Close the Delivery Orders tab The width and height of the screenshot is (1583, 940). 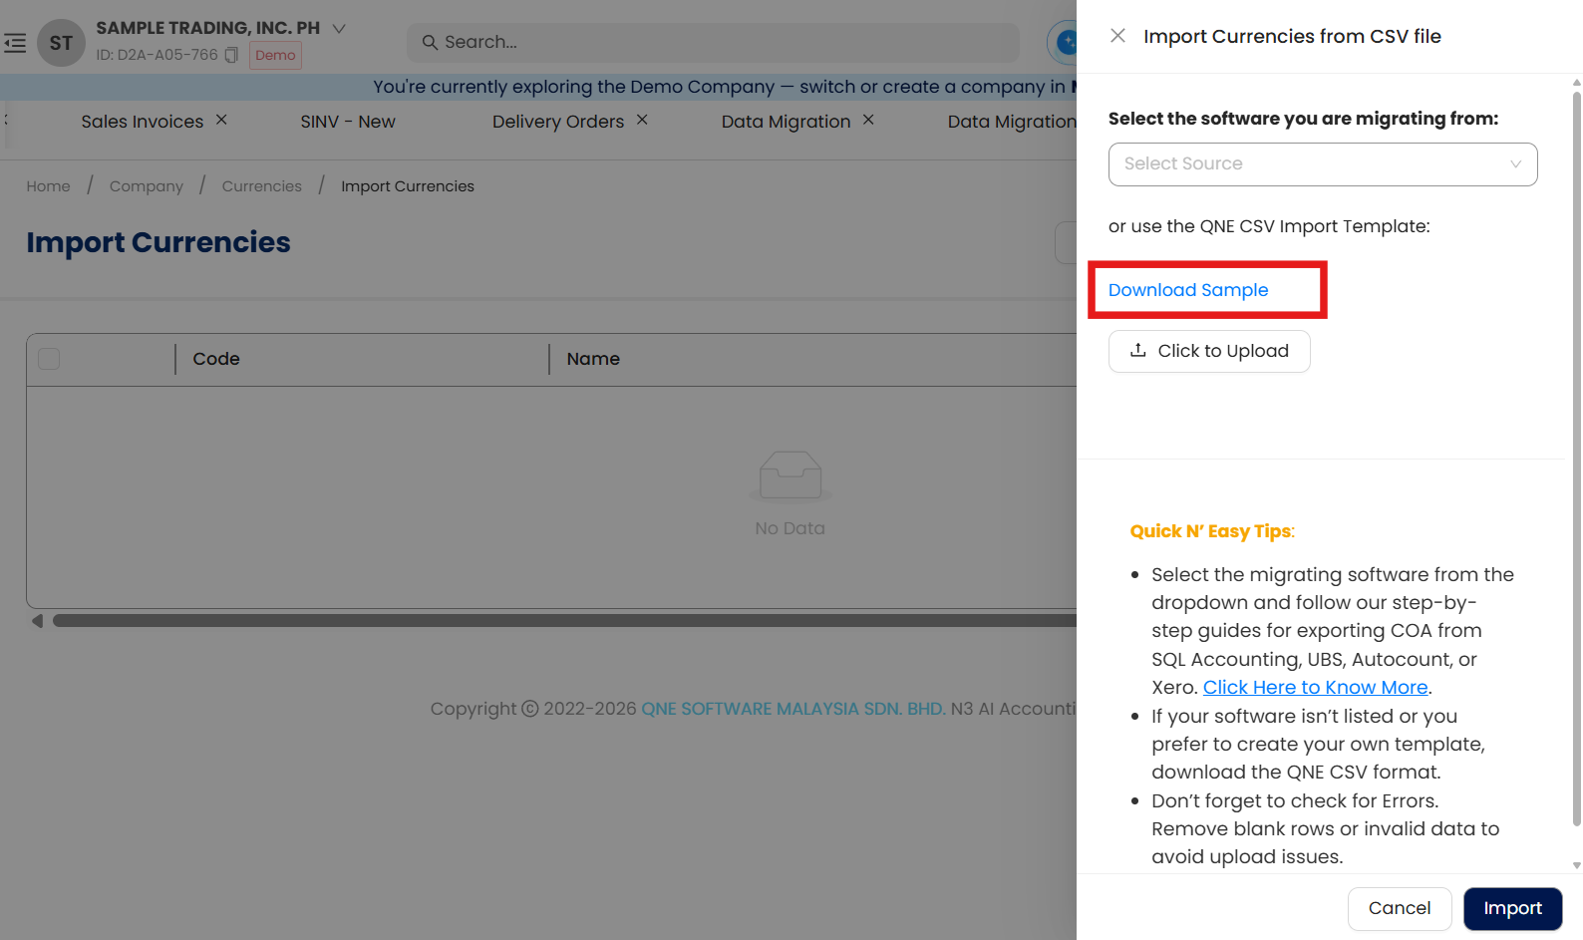(x=642, y=120)
